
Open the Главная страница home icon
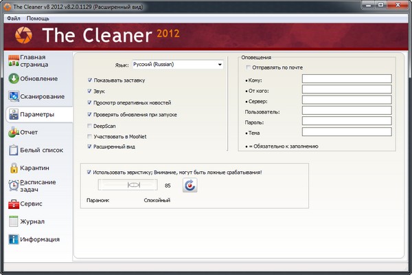pyautogui.click(x=12, y=60)
